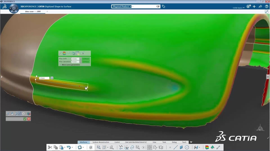Toggle fullscreen expand icon at top right
This screenshot has height=151, width=270.
click(x=267, y=11)
